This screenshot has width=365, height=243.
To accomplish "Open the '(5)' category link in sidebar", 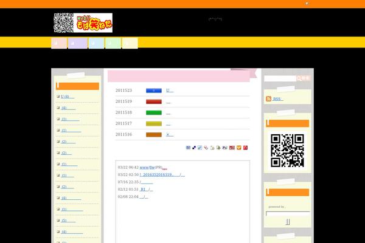I will 68,221.
